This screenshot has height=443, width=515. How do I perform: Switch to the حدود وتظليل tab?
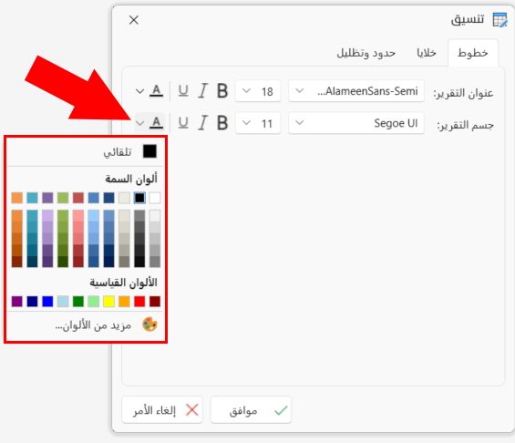pyautogui.click(x=366, y=53)
